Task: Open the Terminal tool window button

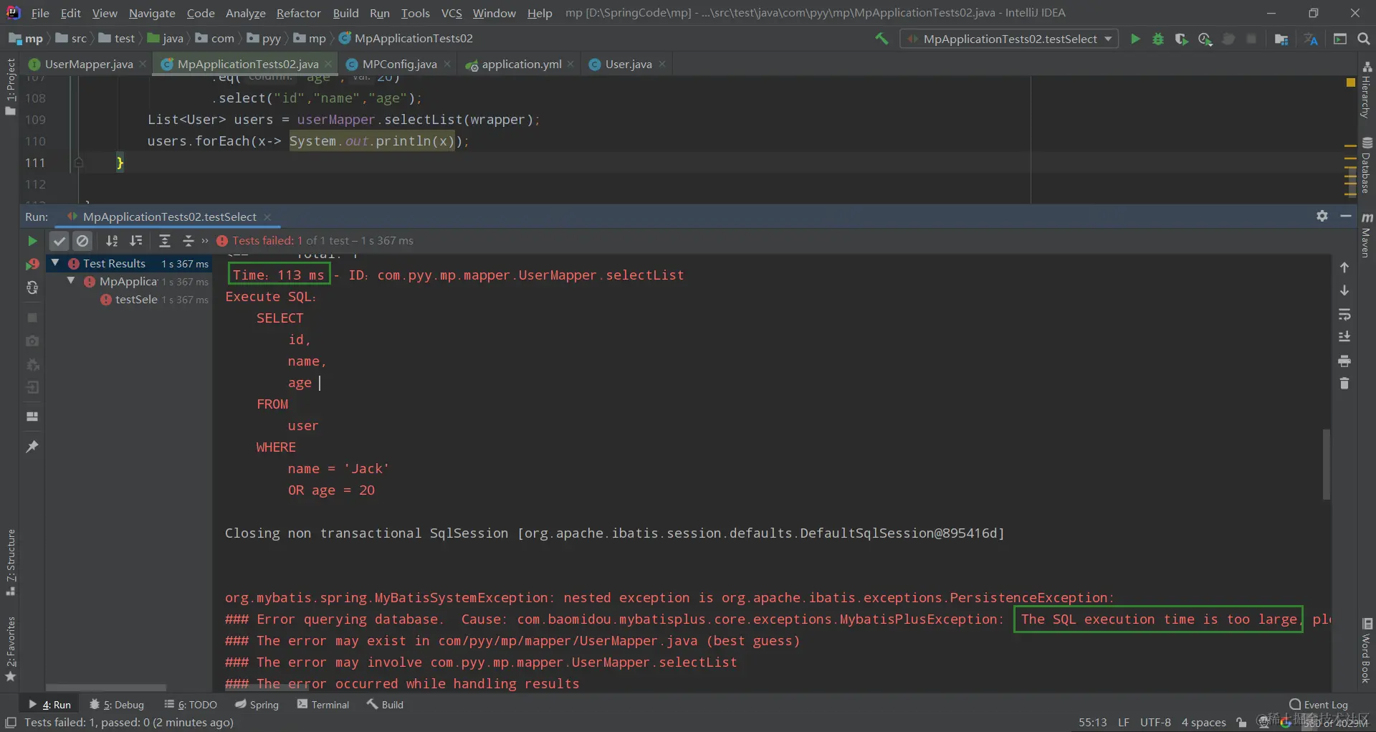Action: pyautogui.click(x=323, y=705)
